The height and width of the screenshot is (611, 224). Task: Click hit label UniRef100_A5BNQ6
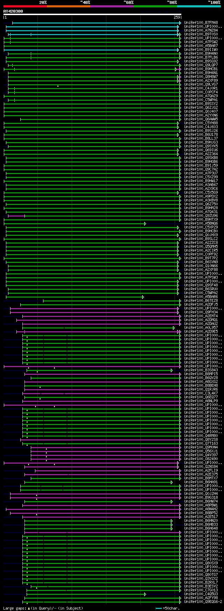tap(201, 224)
